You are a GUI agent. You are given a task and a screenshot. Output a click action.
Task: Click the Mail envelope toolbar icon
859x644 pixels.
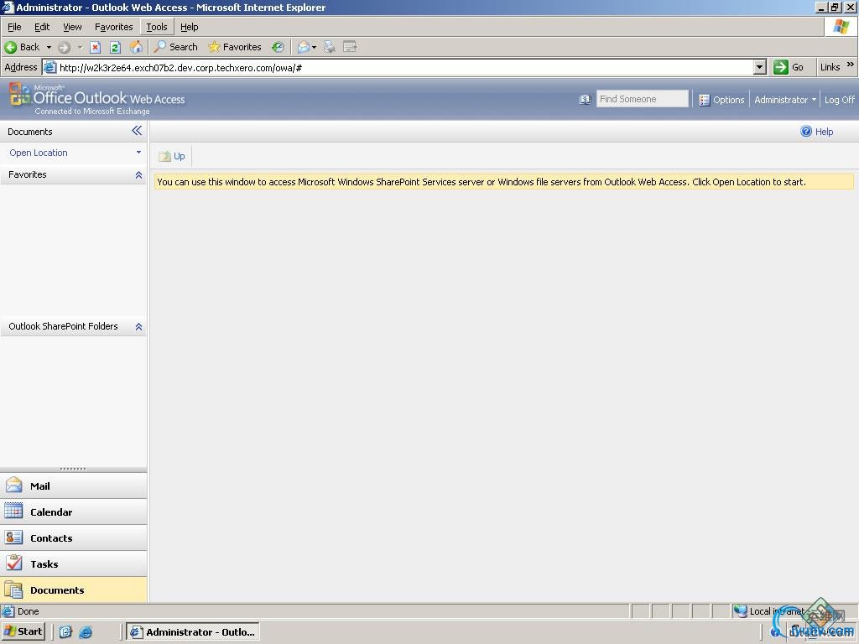(x=303, y=47)
